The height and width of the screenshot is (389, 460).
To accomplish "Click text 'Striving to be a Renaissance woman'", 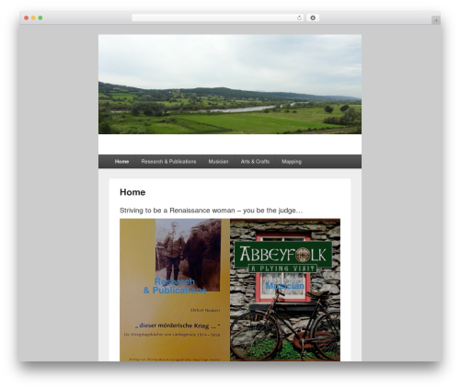I will [x=178, y=211].
